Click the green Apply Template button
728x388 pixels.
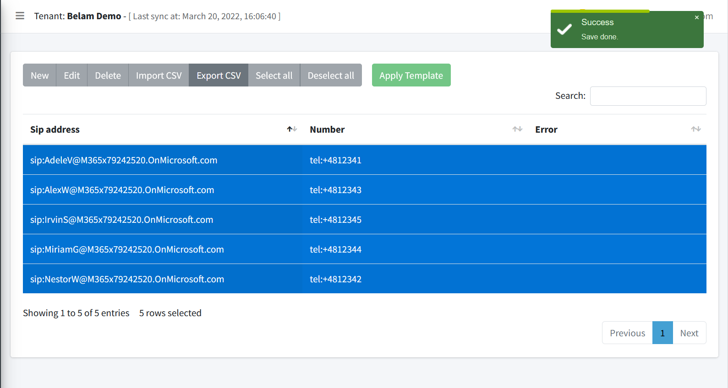tap(411, 75)
